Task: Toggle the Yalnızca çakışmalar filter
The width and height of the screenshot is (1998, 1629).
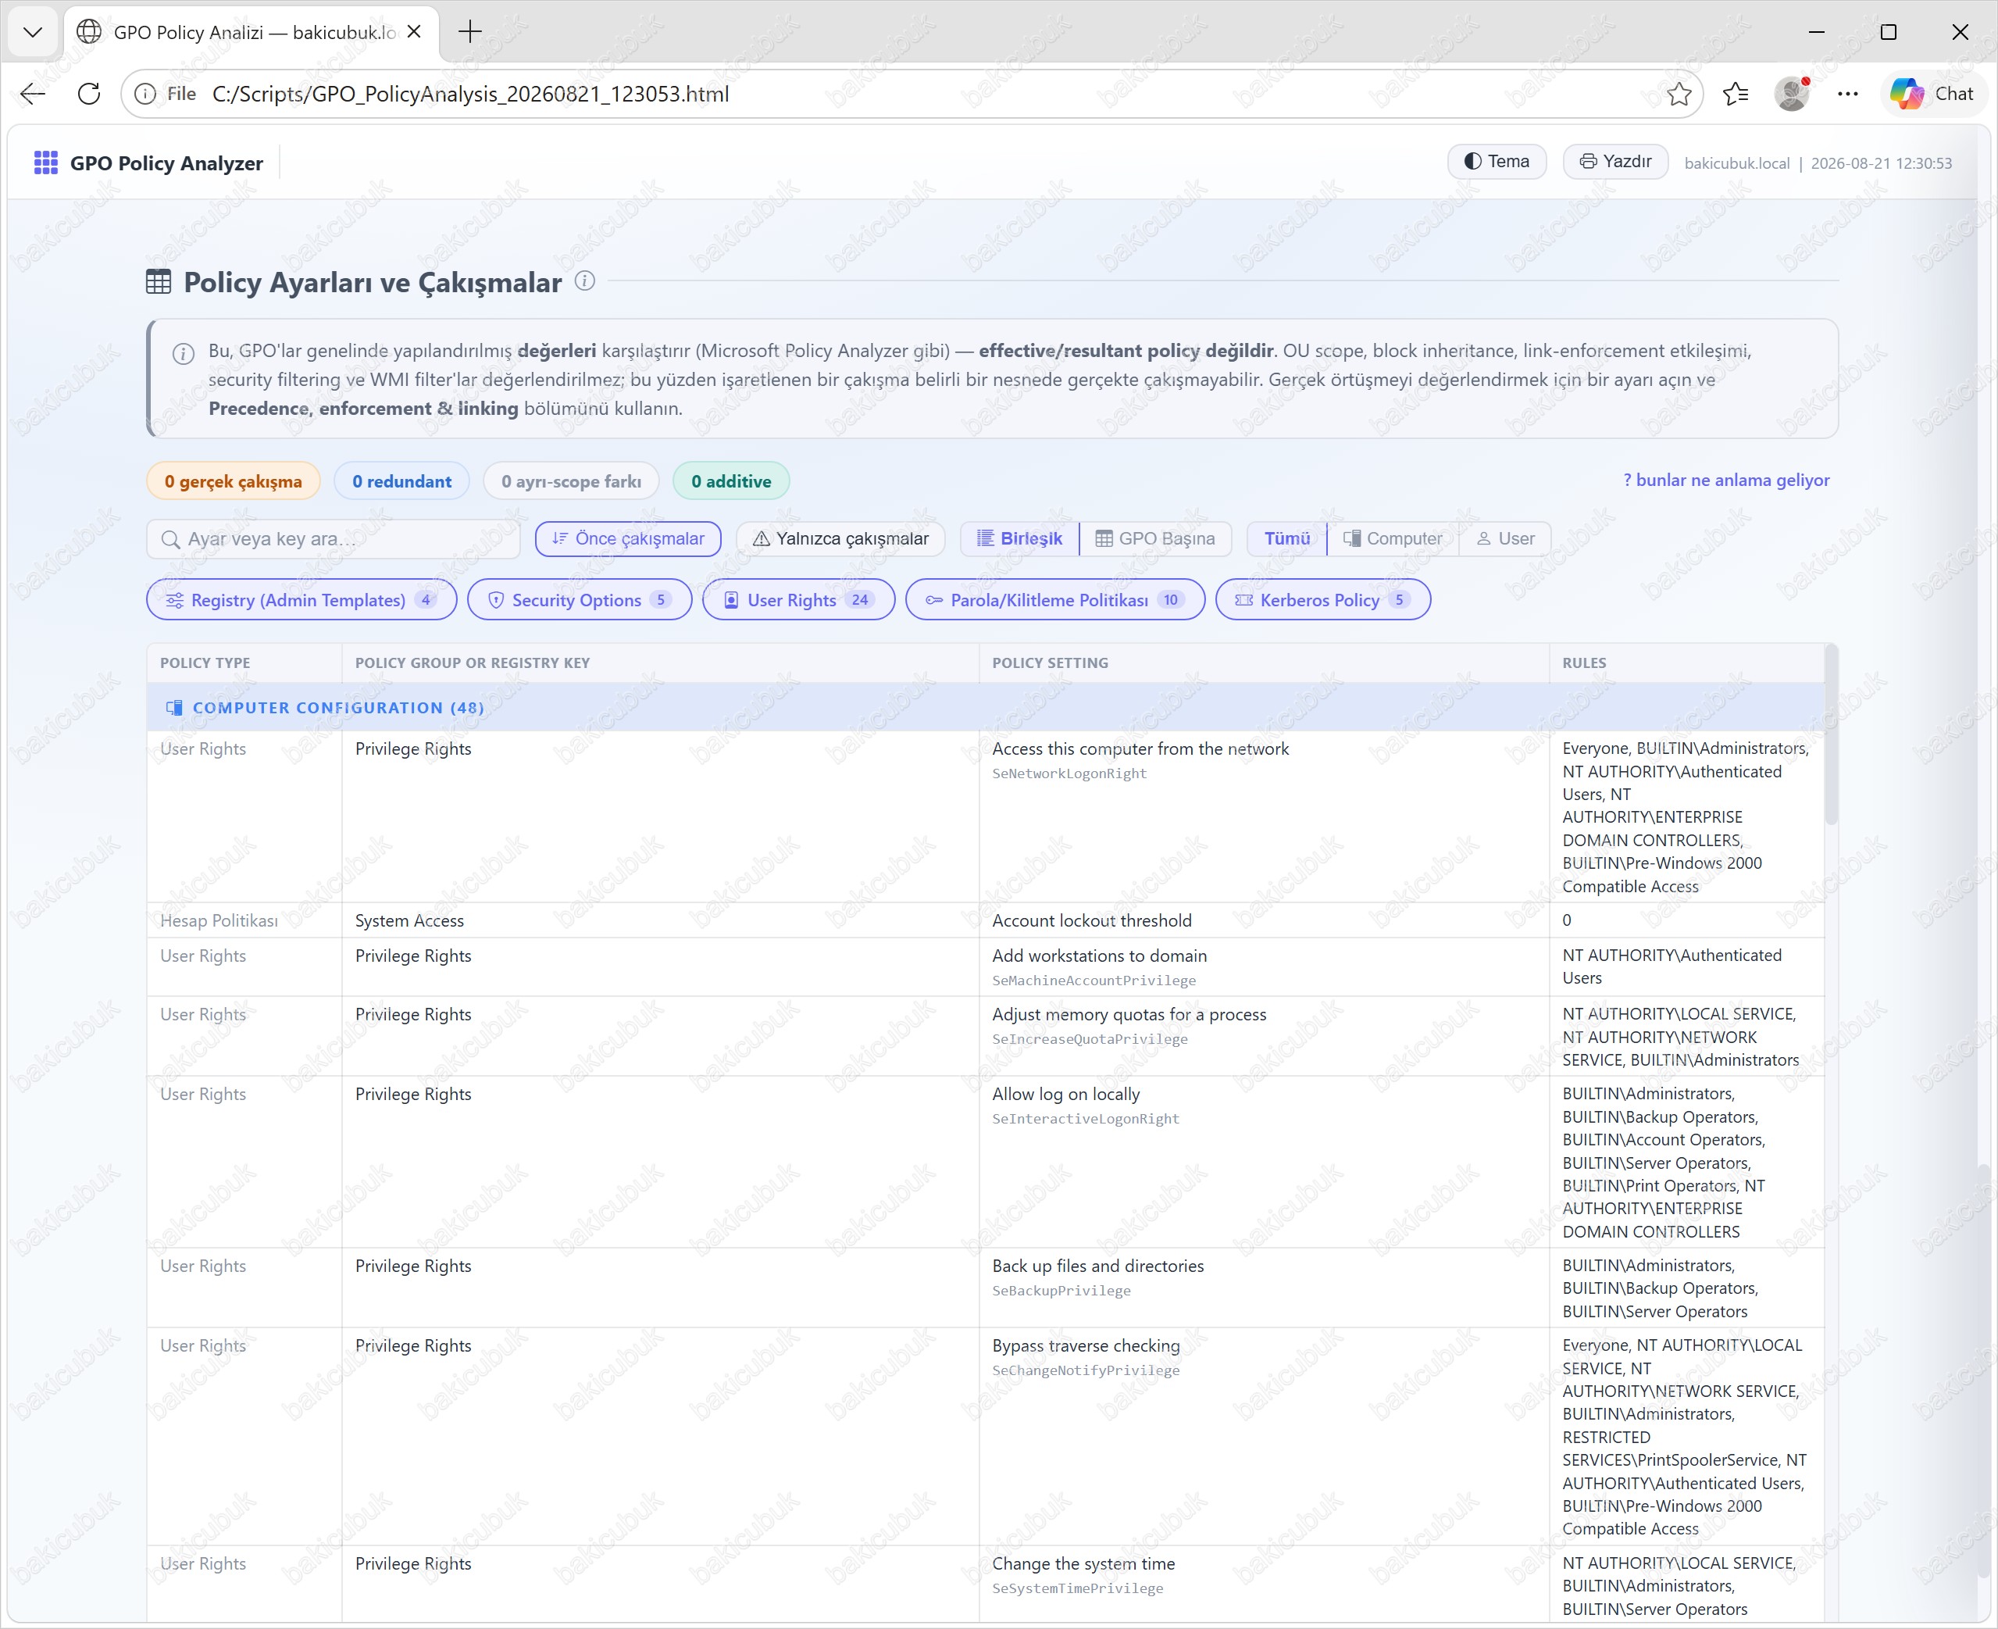Action: point(840,538)
